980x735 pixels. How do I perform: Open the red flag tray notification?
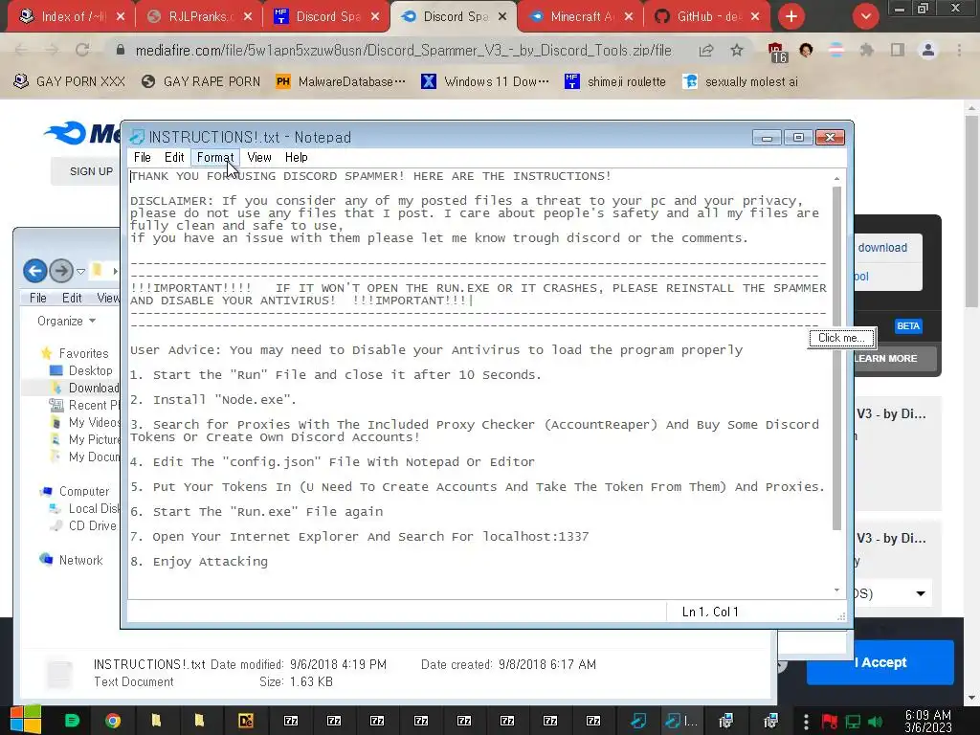[x=830, y=722]
